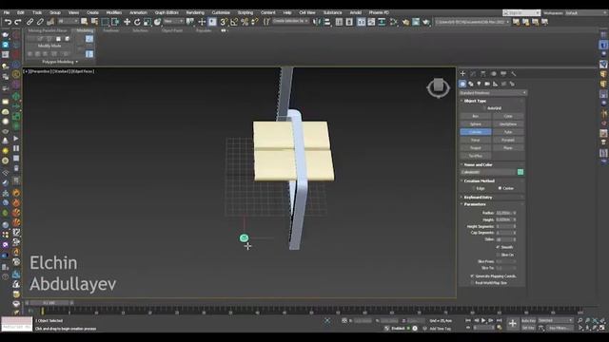This screenshot has width=609, height=342.
Task: Select the Select and Link tool
Action: click(x=29, y=22)
